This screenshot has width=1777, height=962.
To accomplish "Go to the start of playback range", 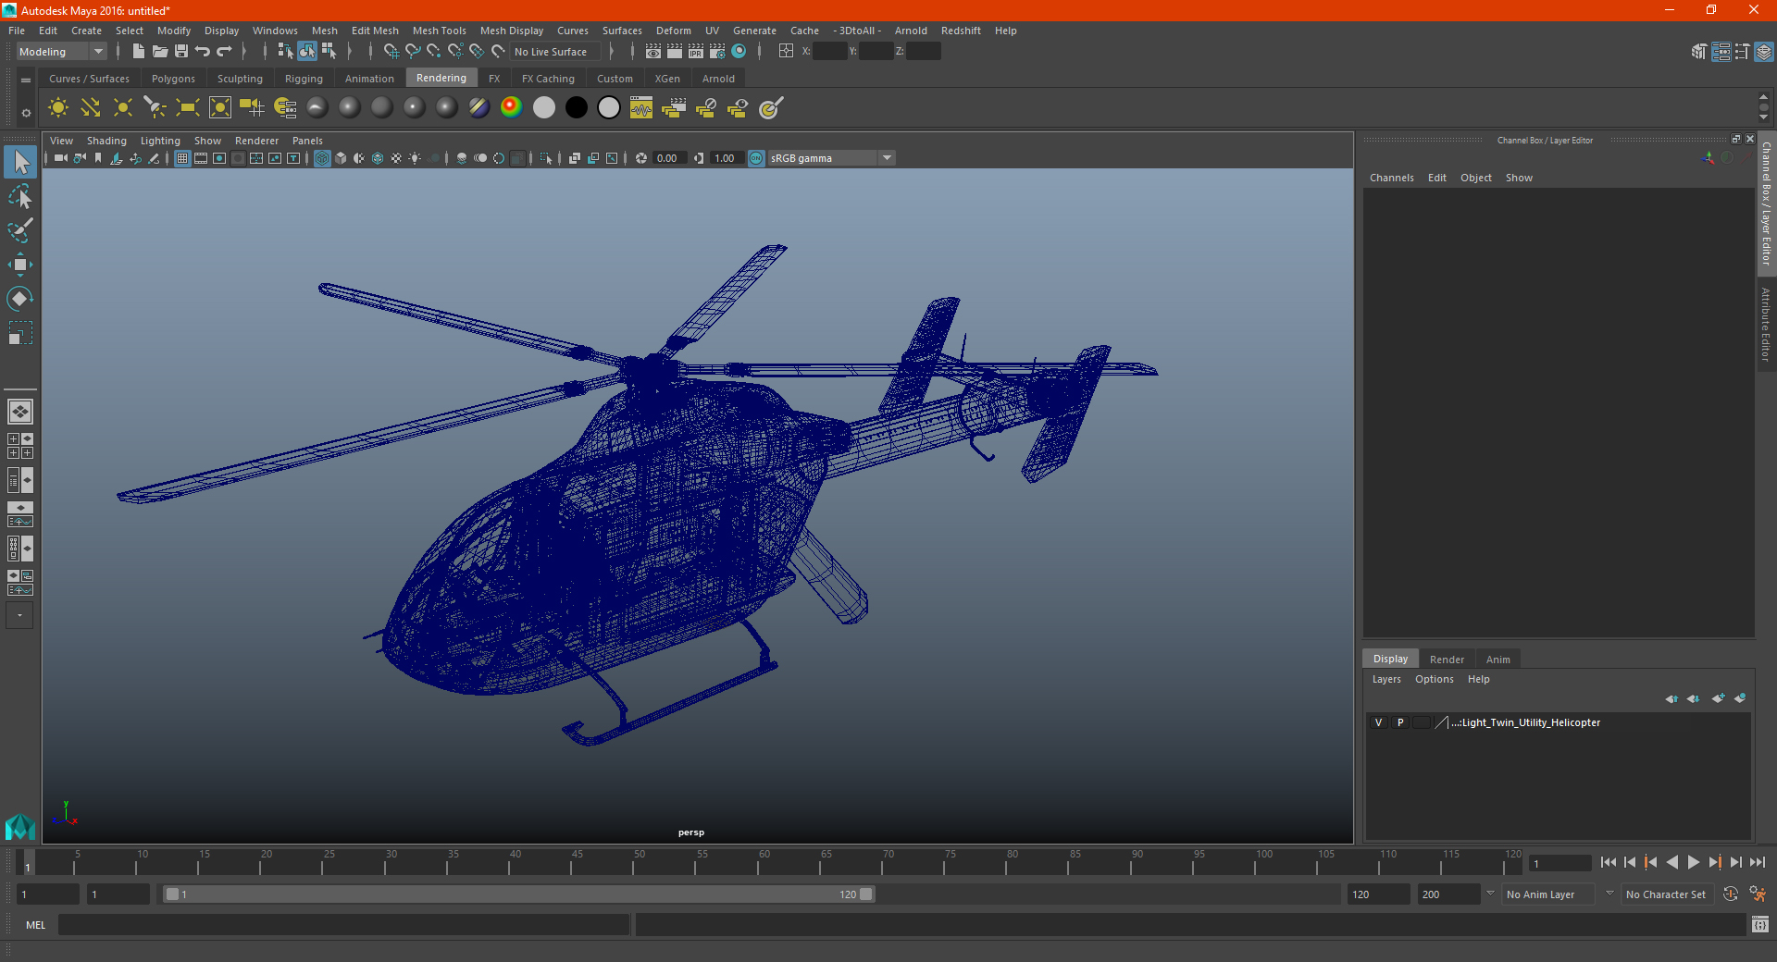I will [x=1609, y=862].
